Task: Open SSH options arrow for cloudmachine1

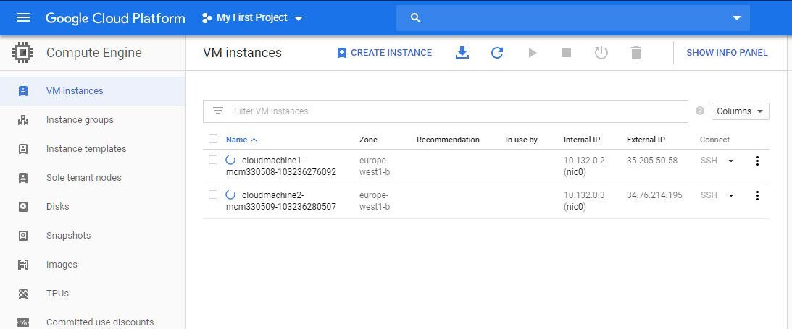Action: click(x=730, y=161)
